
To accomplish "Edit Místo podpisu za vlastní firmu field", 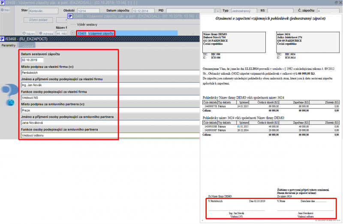I will 110,73.
